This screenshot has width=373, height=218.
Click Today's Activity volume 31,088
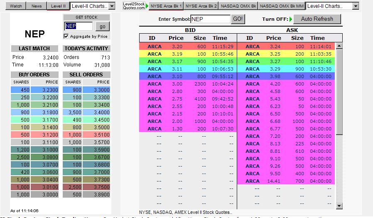(x=102, y=65)
